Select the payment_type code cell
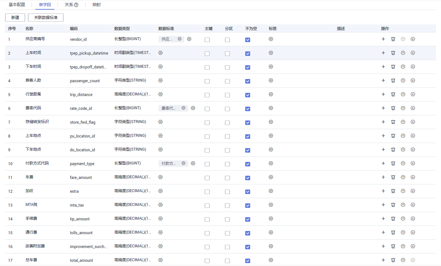Screen dimensions: 441x266 [x=82, y=164]
